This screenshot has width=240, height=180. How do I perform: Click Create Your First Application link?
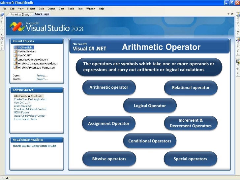(30, 99)
